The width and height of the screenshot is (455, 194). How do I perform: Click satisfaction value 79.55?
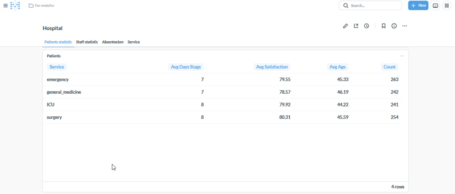tap(285, 79)
